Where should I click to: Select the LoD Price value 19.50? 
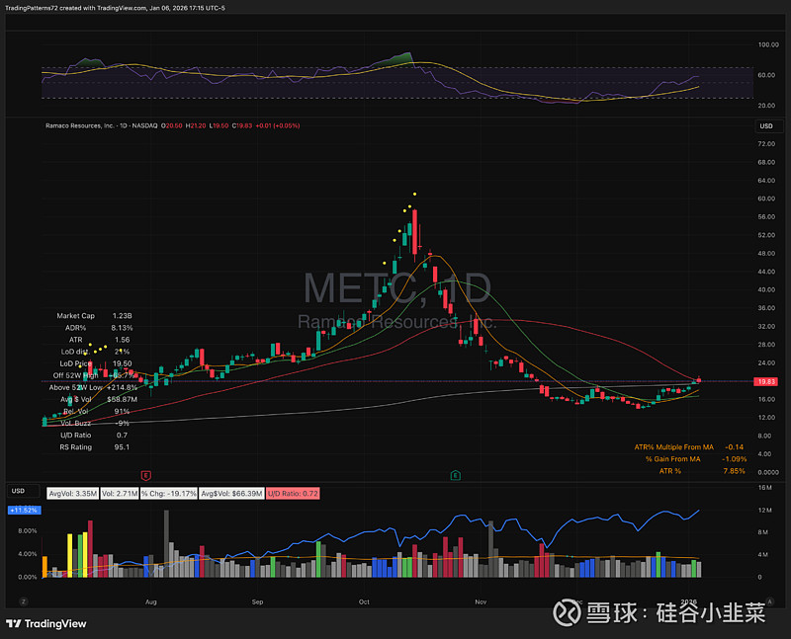[x=122, y=363]
